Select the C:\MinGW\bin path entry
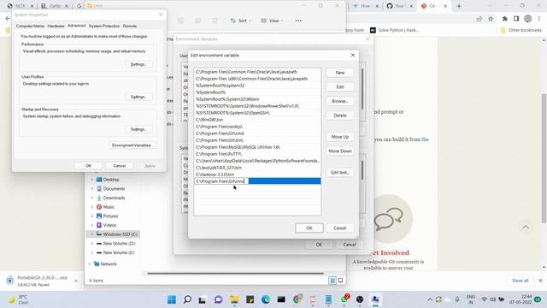 (257, 120)
